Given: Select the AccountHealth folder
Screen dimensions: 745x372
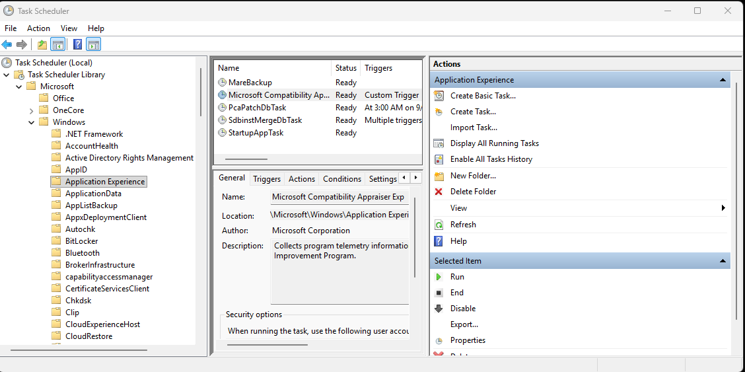Looking at the screenshot, I should [92, 146].
